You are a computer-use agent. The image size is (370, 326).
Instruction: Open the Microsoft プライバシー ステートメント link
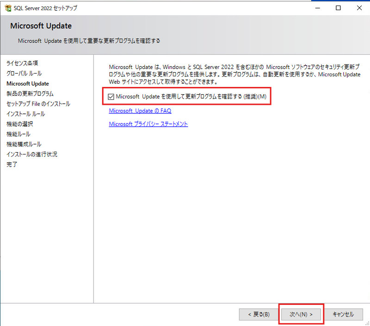pos(148,124)
